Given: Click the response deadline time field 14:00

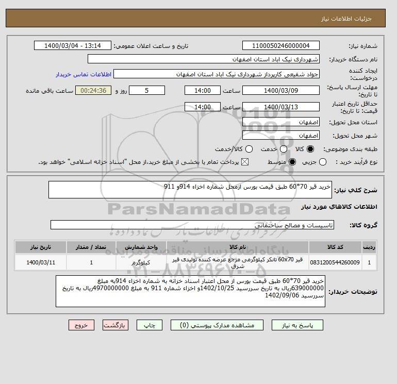Looking at the screenshot, I should click(x=203, y=90).
